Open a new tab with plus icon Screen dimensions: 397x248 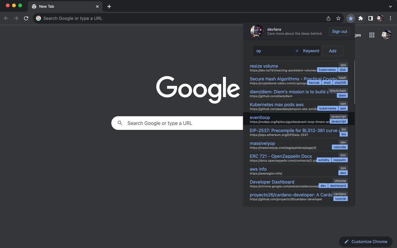[x=109, y=7]
